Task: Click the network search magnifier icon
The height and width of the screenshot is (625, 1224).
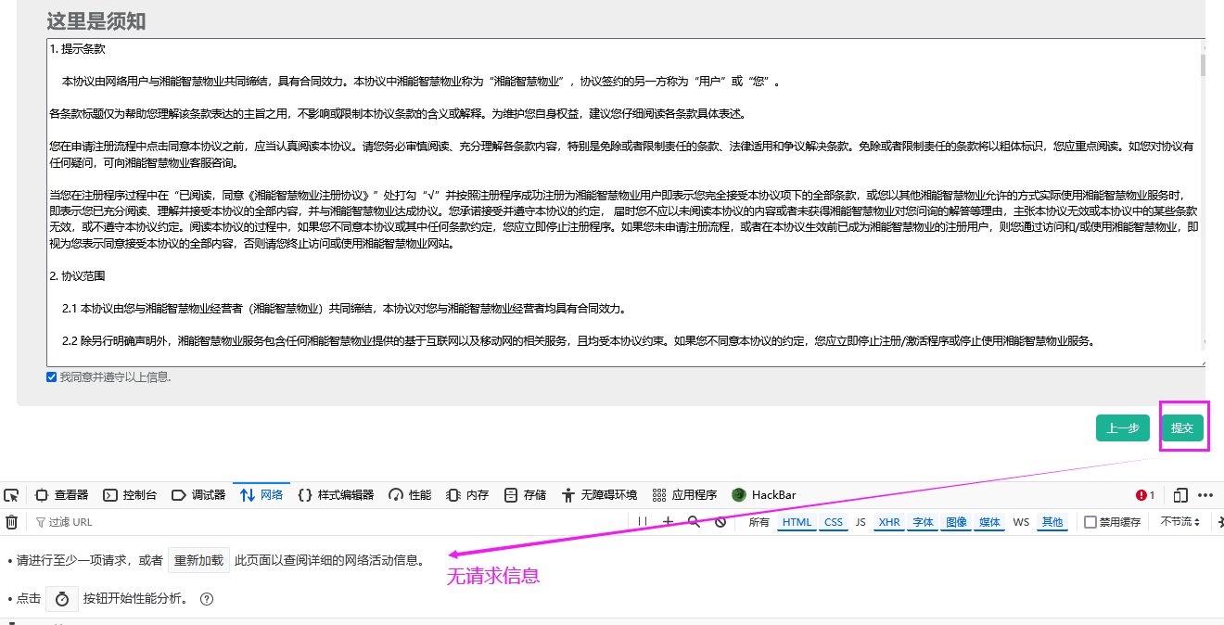Action: click(x=694, y=522)
